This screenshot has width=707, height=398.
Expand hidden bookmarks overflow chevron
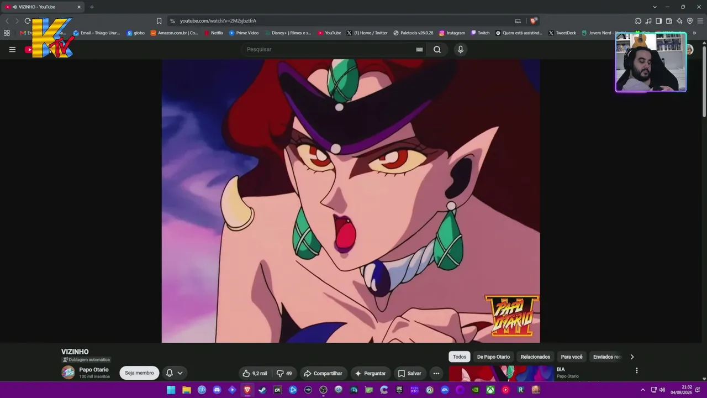point(694,33)
